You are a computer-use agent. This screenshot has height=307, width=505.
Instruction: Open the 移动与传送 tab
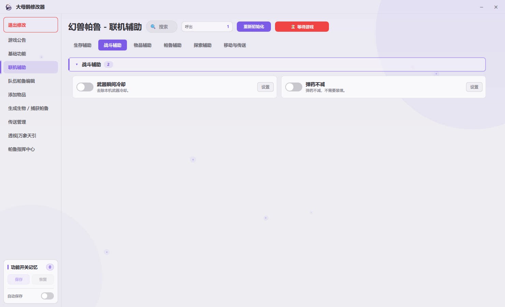pos(235,45)
